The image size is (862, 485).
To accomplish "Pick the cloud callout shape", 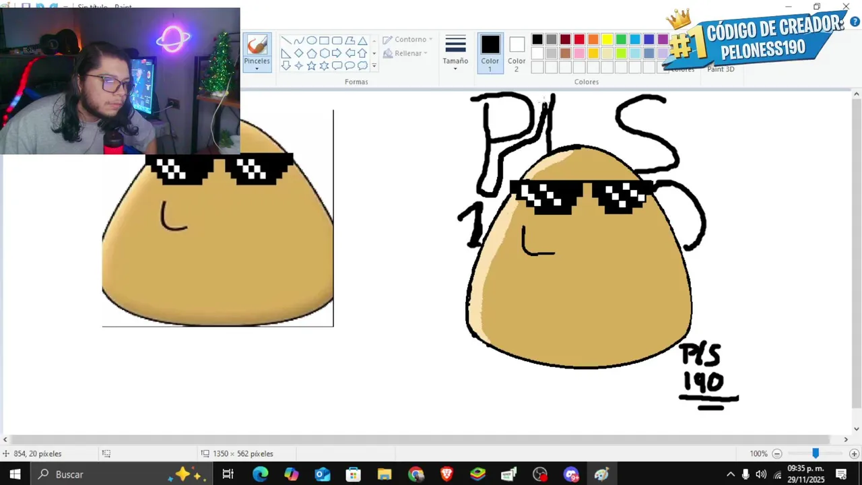I will pyautogui.click(x=362, y=65).
